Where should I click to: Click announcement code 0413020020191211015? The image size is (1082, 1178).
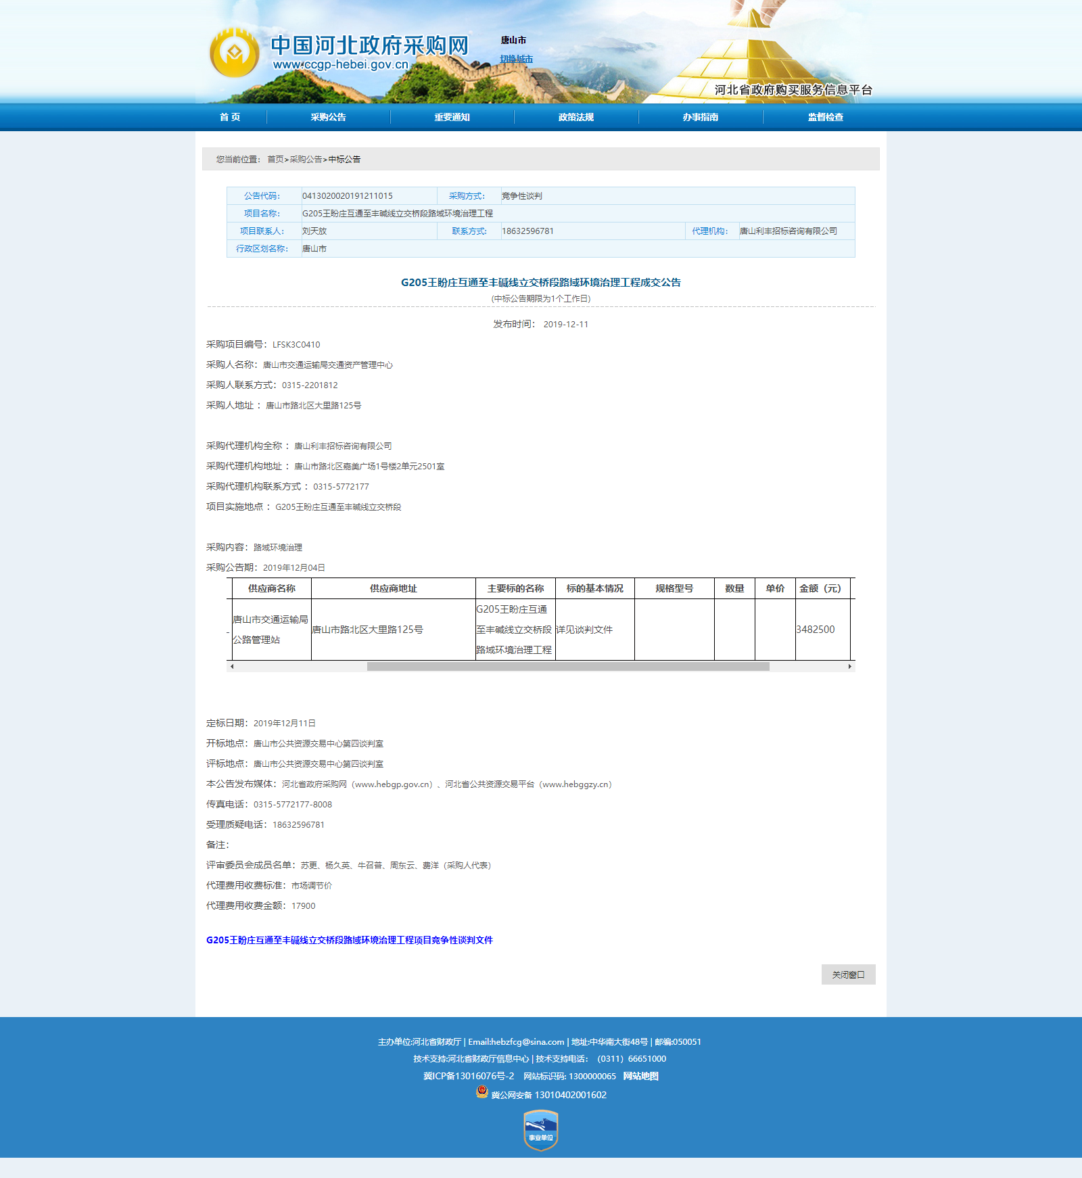pyautogui.click(x=348, y=196)
